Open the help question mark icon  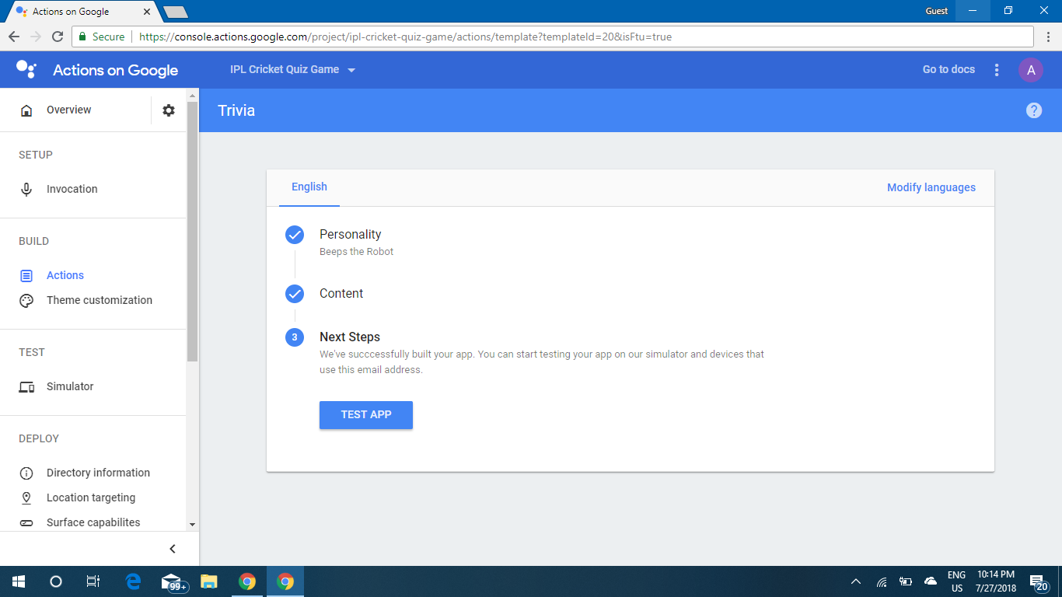[x=1034, y=110]
